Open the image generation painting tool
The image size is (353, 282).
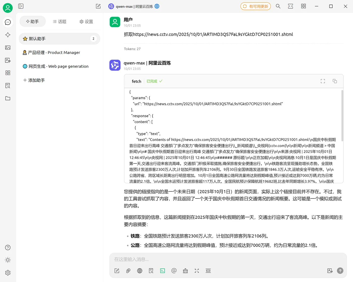pos(8,48)
